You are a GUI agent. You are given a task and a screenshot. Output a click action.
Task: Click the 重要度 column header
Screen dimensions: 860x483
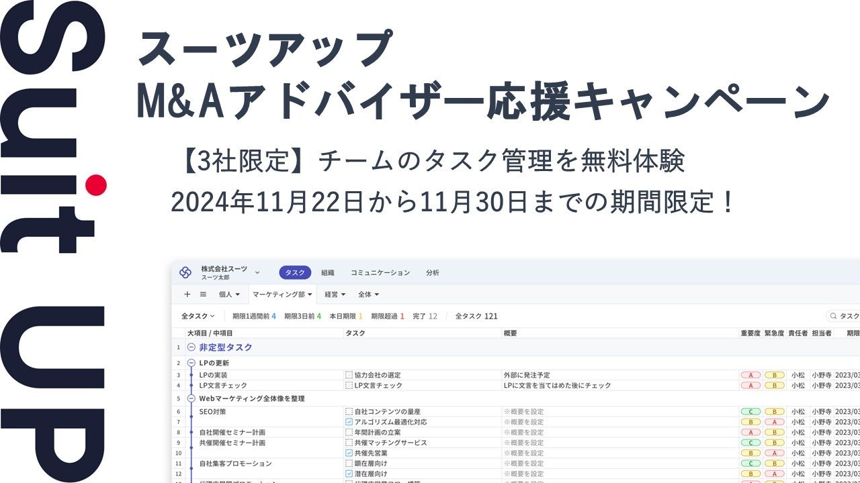tap(750, 333)
